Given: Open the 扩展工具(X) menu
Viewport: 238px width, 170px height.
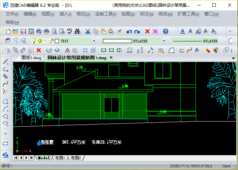Looking at the screenshot, I should (188, 14).
